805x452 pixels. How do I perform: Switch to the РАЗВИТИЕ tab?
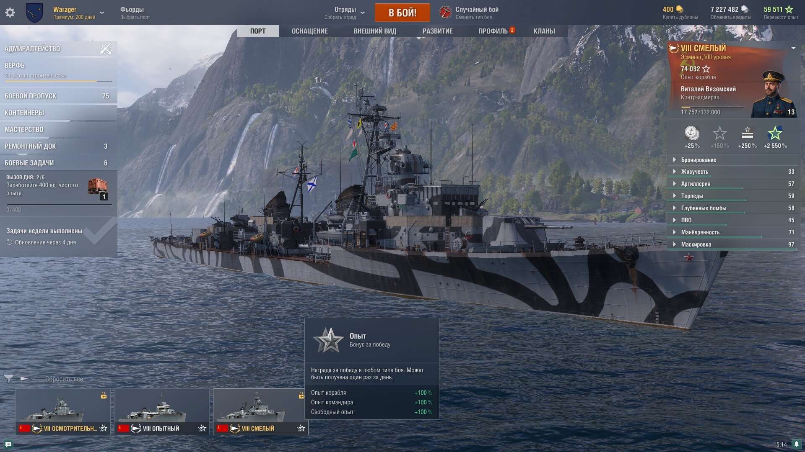click(437, 31)
